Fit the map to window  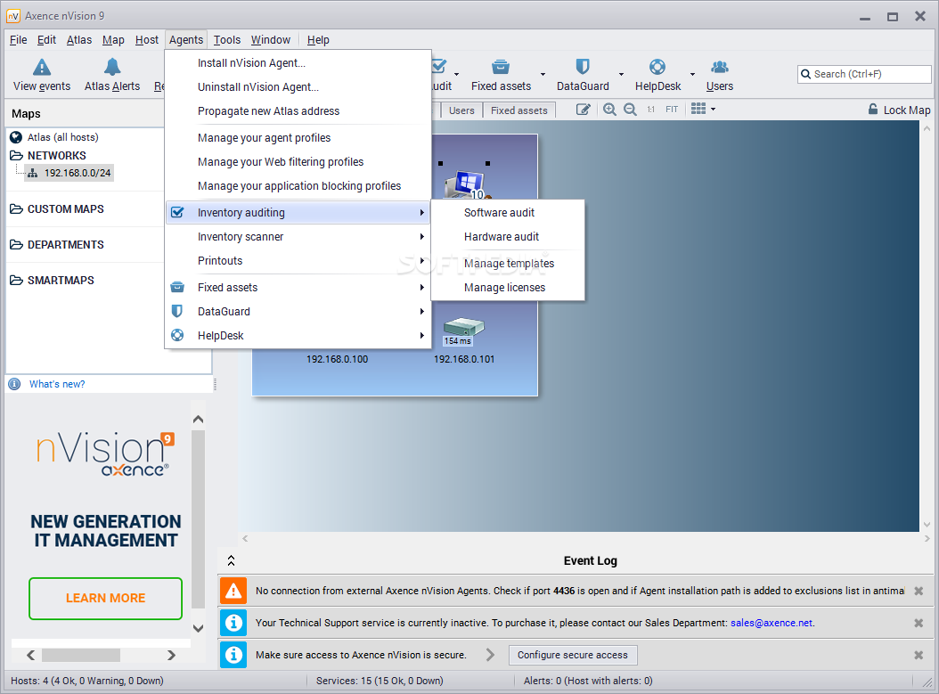(672, 110)
